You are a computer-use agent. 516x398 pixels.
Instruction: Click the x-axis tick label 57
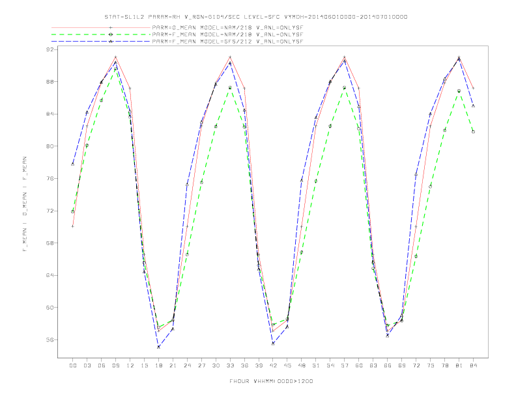click(345, 365)
